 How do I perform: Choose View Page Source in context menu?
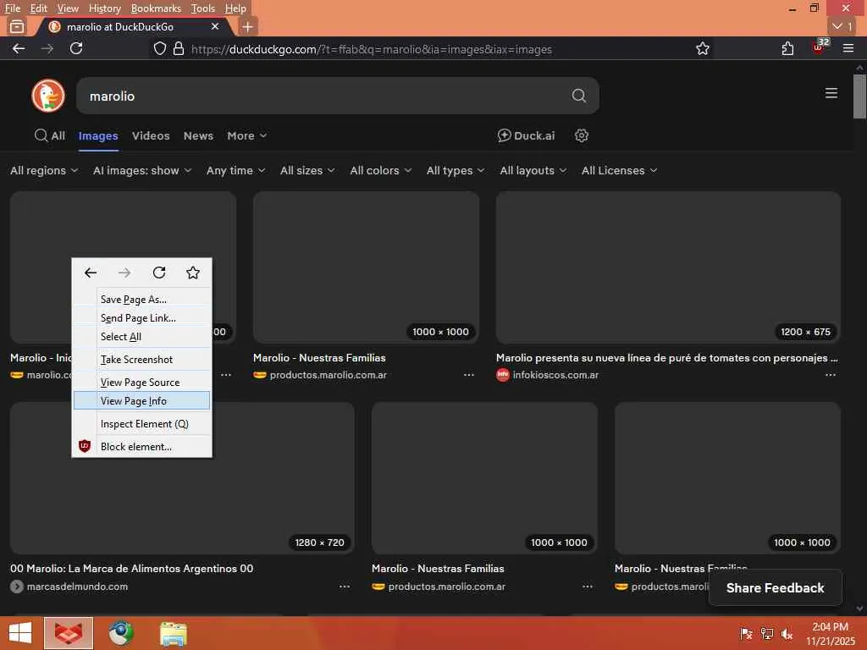(x=141, y=382)
